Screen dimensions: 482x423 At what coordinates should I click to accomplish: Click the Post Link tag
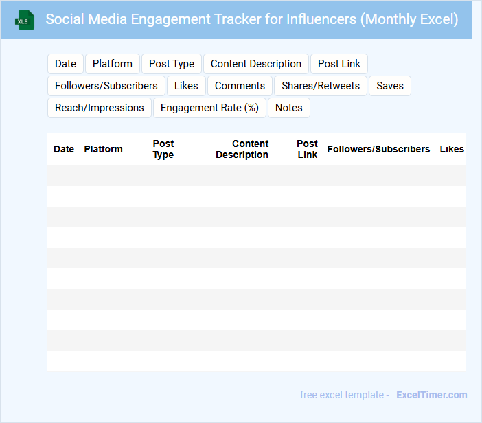(x=339, y=64)
